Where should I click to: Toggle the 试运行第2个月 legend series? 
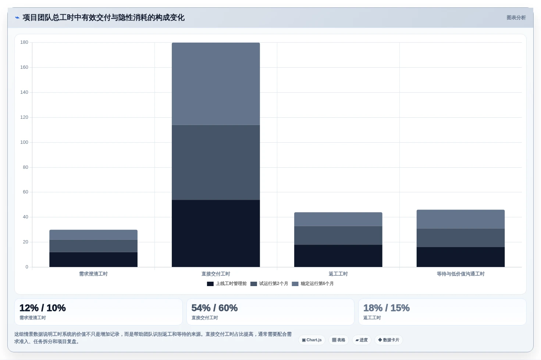click(269, 284)
